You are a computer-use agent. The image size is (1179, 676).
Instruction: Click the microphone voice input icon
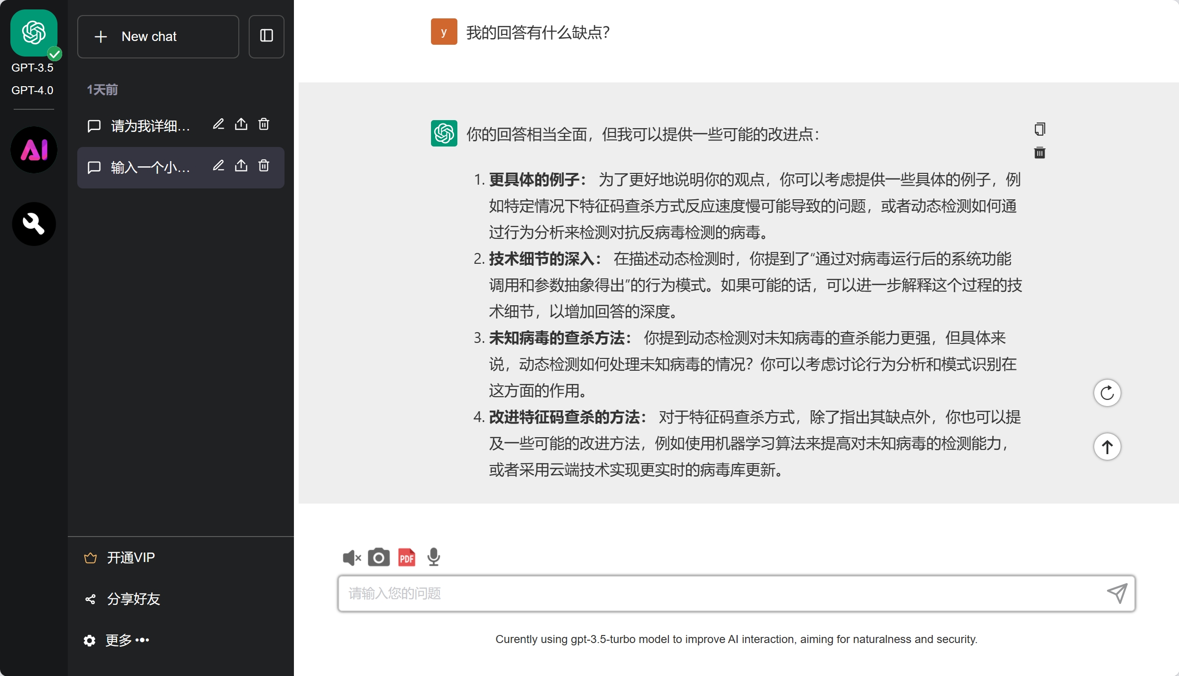click(433, 557)
